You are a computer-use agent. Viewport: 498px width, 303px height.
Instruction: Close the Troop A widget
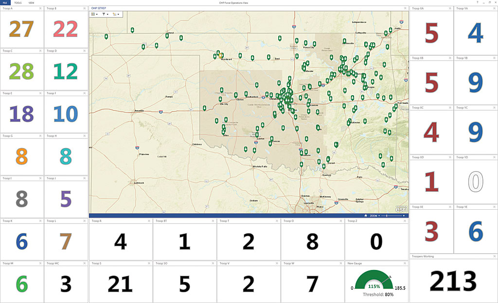click(40, 9)
